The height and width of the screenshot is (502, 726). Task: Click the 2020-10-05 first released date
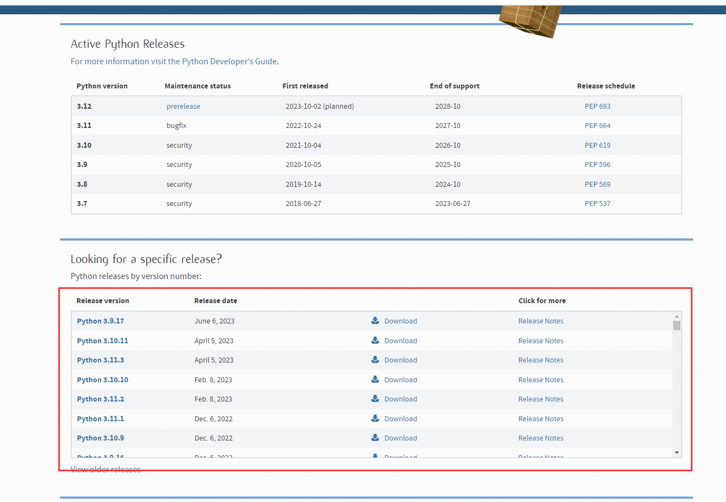(303, 165)
